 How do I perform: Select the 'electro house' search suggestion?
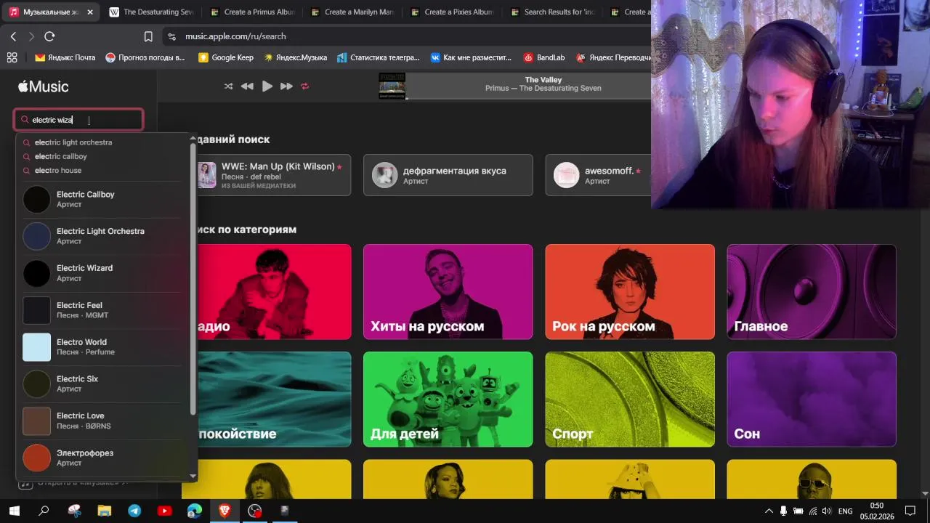58,170
